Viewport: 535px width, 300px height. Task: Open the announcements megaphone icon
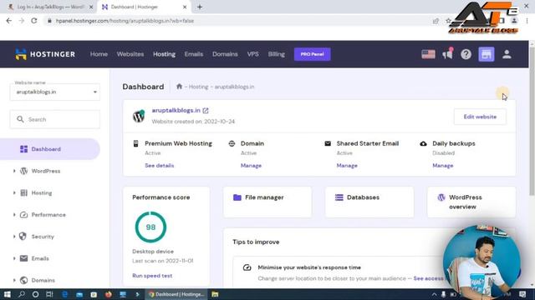pos(447,53)
